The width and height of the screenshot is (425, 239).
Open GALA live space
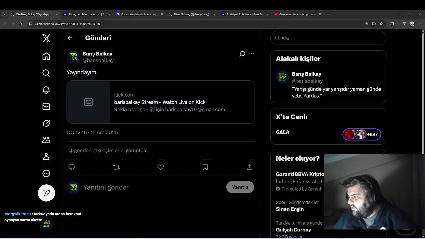[x=283, y=132]
